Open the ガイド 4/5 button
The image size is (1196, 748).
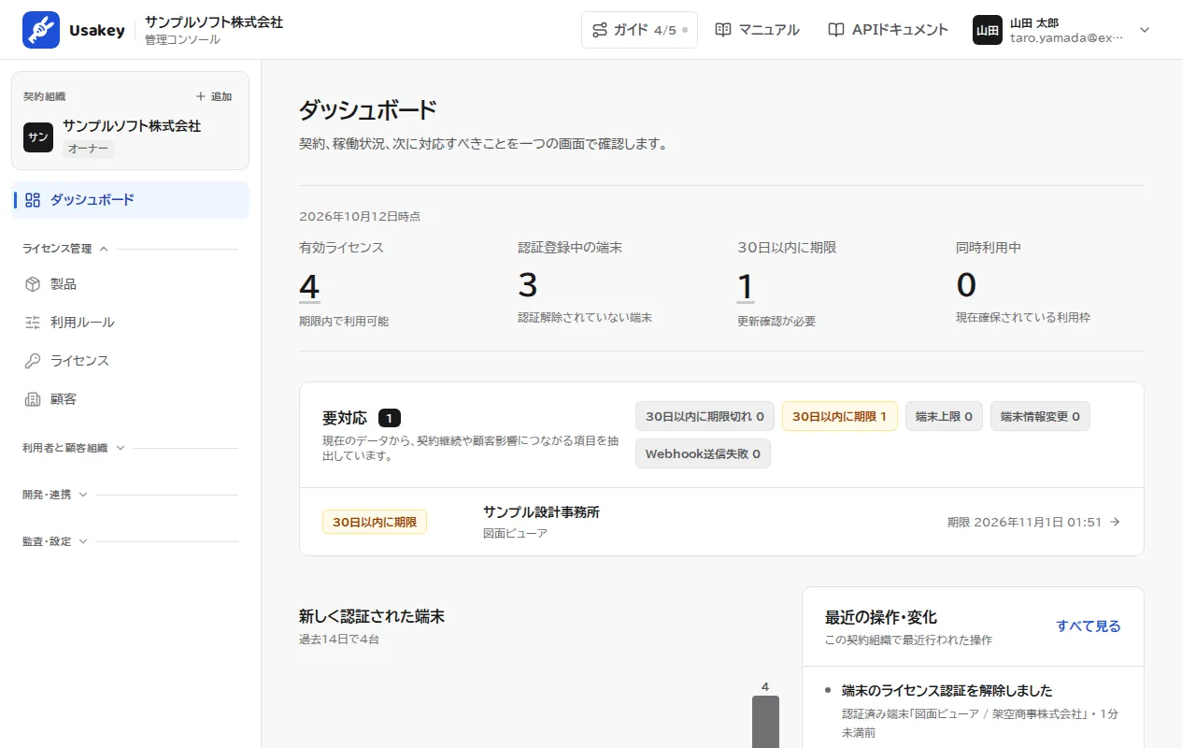pyautogui.click(x=639, y=30)
